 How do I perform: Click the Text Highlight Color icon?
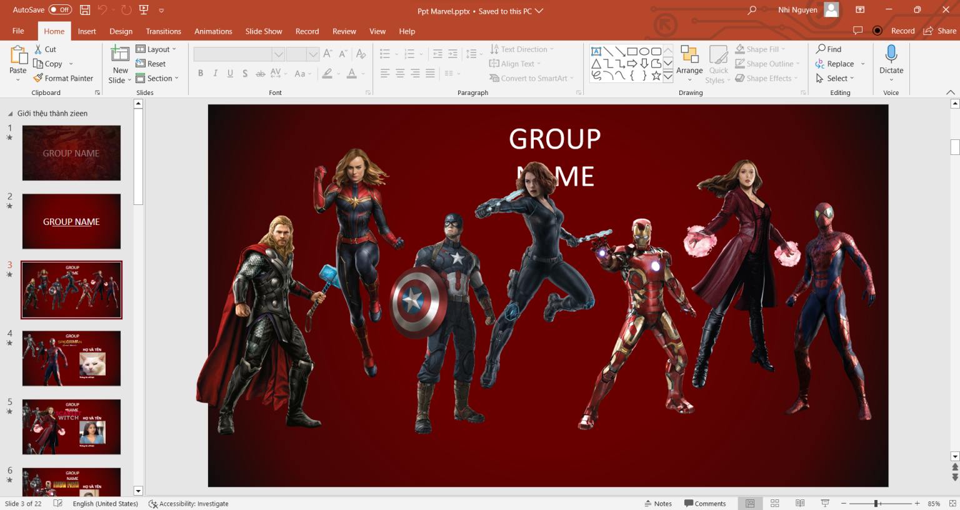coord(327,73)
